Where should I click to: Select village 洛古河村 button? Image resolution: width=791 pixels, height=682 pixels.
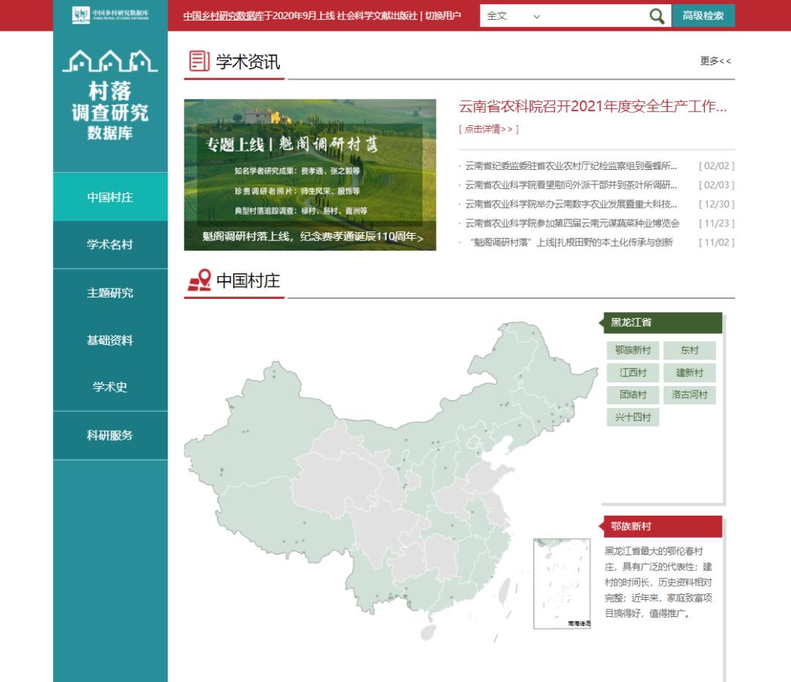[689, 394]
